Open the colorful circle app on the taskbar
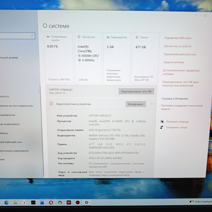The width and height of the screenshot is (212, 212). coord(60,202)
